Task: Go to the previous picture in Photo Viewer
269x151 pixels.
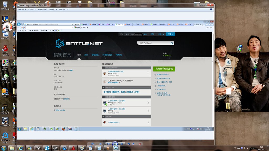Action: 108,144
